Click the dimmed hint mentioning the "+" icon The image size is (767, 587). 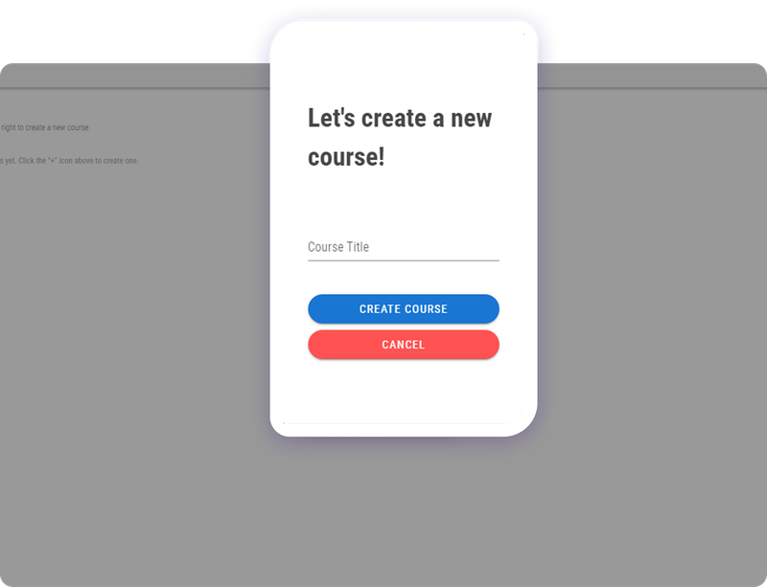(x=69, y=161)
